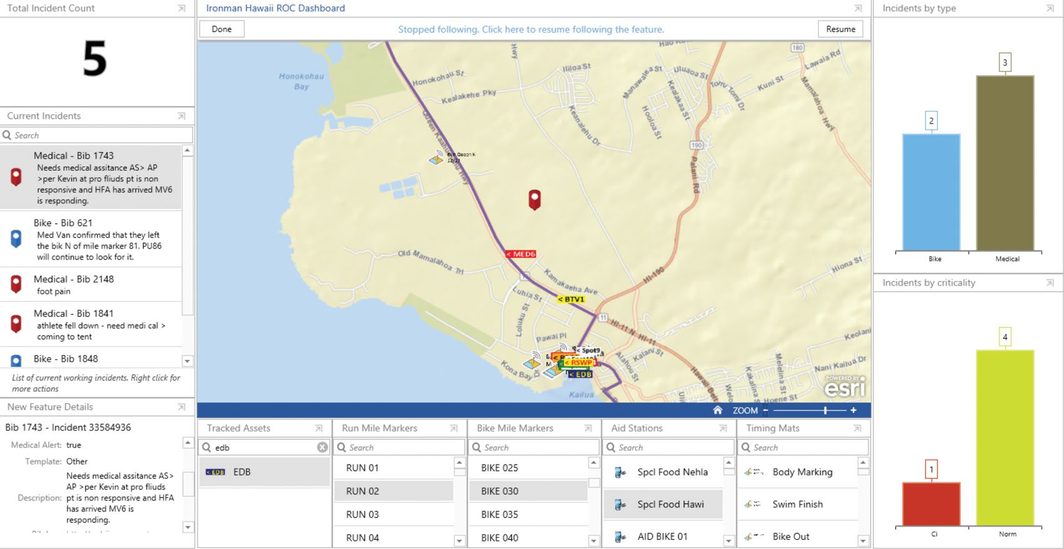The width and height of the screenshot is (1064, 549).
Task: Click the blue pin for Bike Bib 621
Action: (16, 239)
